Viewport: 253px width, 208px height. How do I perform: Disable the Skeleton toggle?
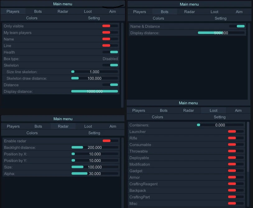[110, 65]
